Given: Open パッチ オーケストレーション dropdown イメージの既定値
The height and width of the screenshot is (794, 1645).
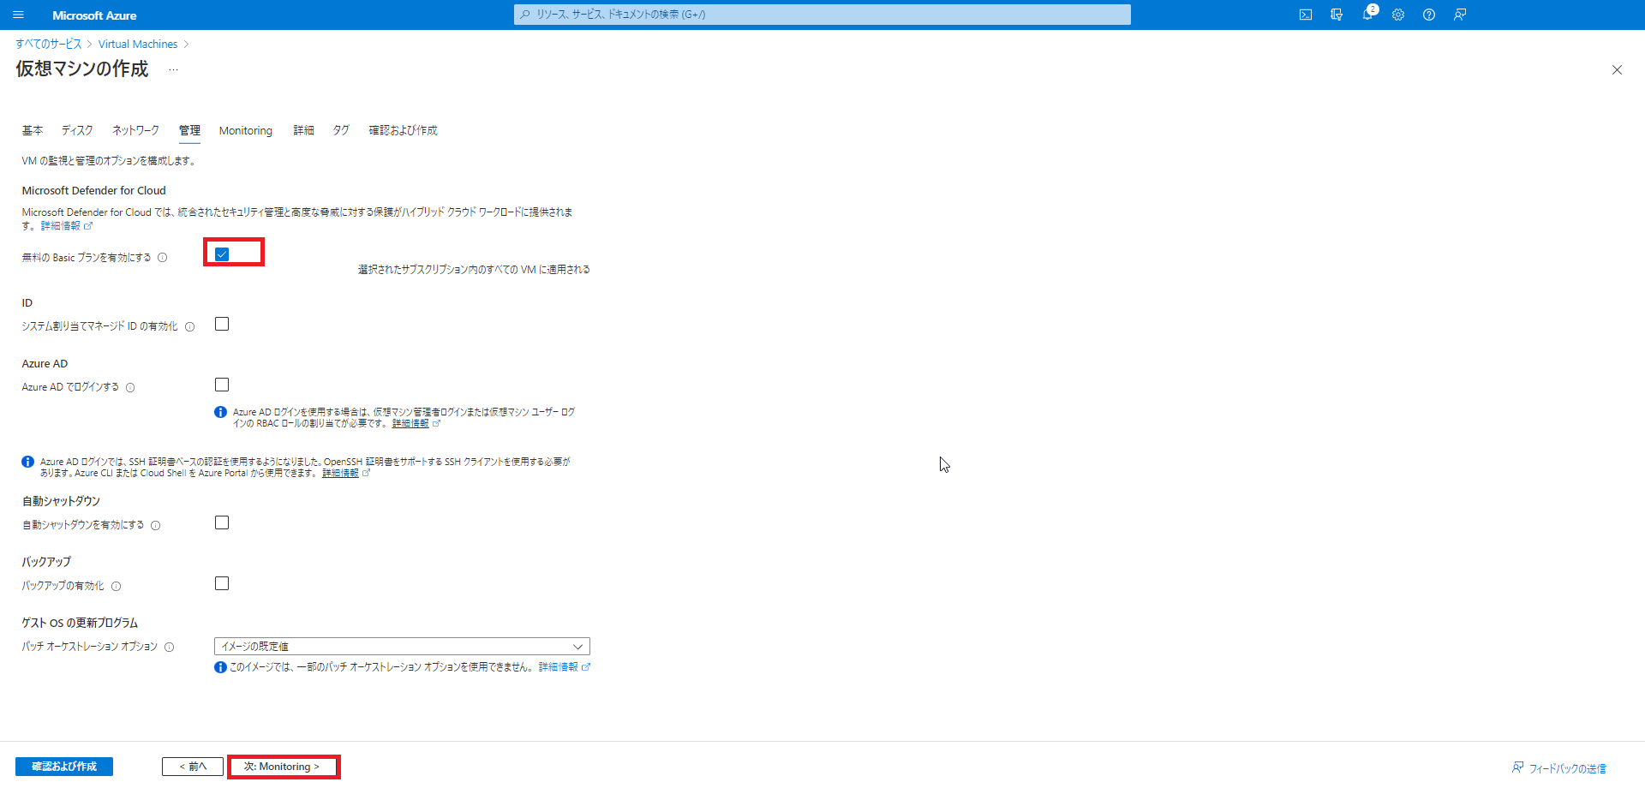Looking at the screenshot, I should [x=402, y=646].
